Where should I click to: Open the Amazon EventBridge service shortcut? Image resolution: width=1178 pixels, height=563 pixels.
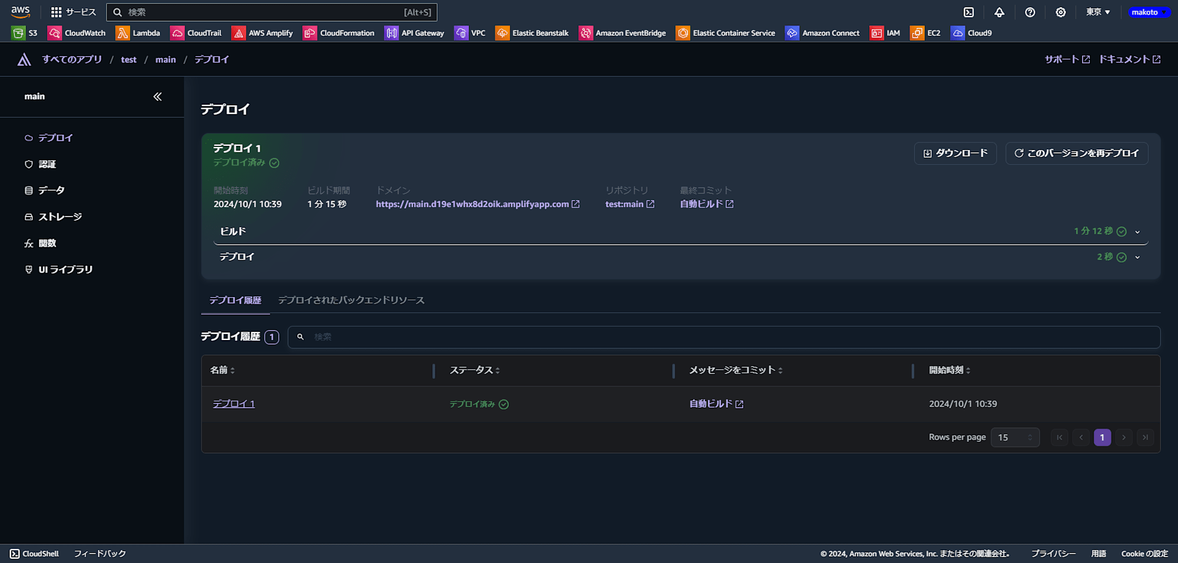(623, 33)
